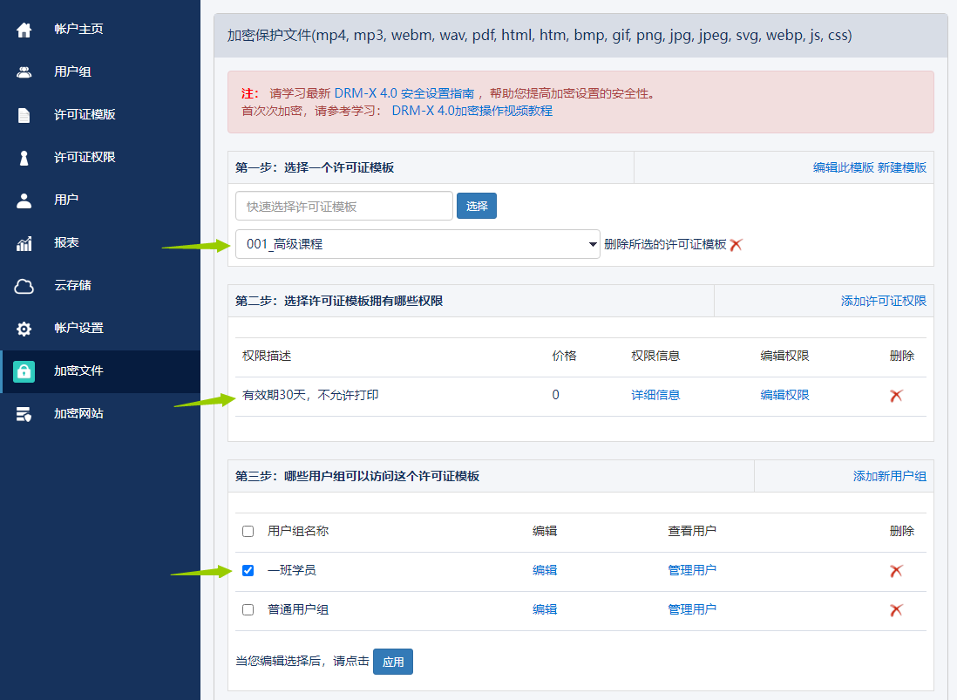
Task: Toggle the select-all checkbox beside 用户组名称
Action: tap(248, 531)
